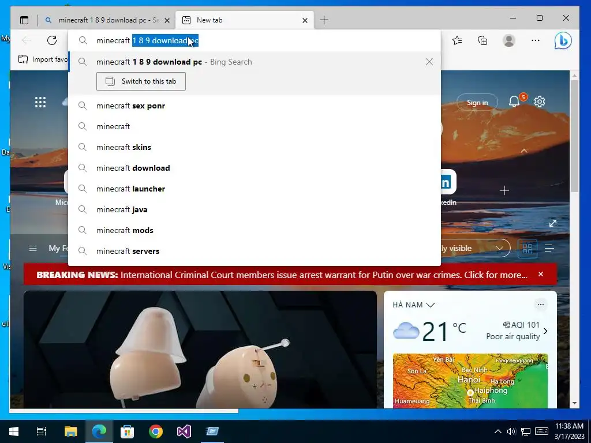Screen dimensions: 591x443
Task: Open the weather map thumbnail
Action: pyautogui.click(x=470, y=381)
